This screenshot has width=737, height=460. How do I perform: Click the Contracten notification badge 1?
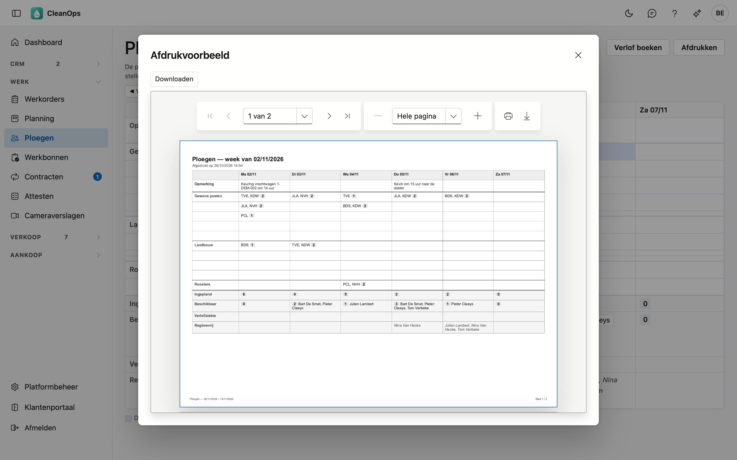coord(97,177)
